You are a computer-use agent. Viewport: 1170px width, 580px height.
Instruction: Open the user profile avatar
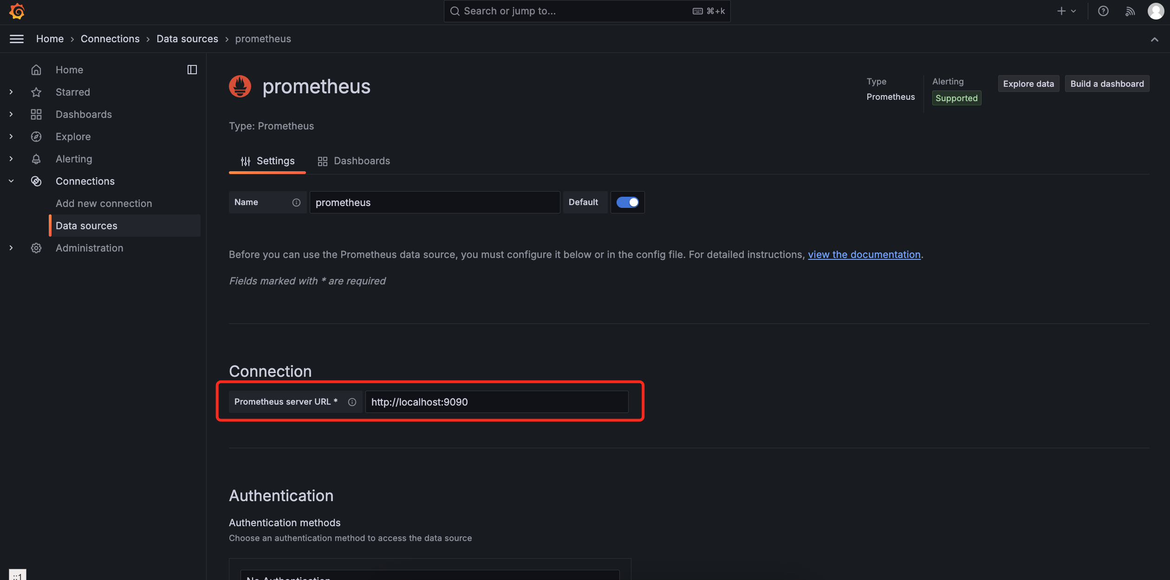point(1156,11)
